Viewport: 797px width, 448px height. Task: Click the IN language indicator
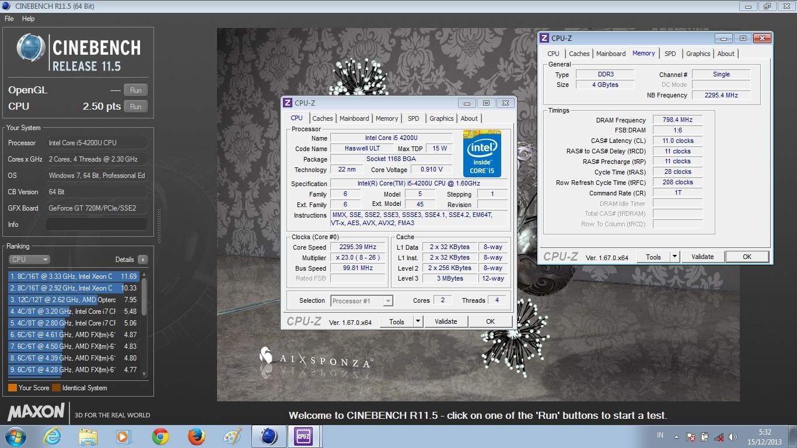click(660, 435)
